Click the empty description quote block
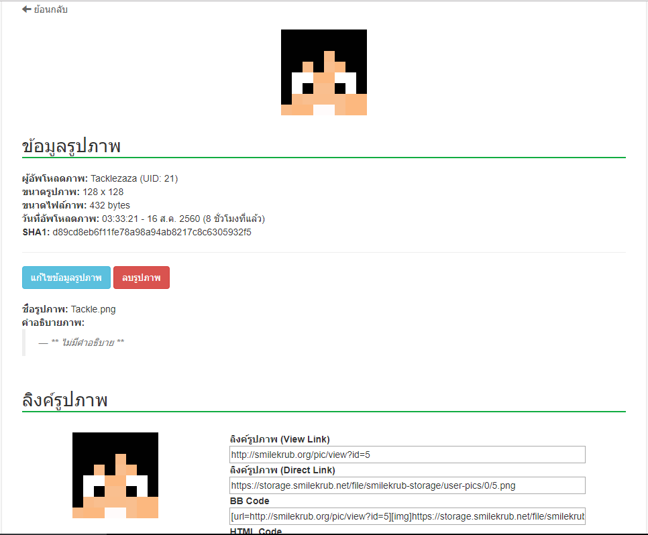 (x=81, y=343)
